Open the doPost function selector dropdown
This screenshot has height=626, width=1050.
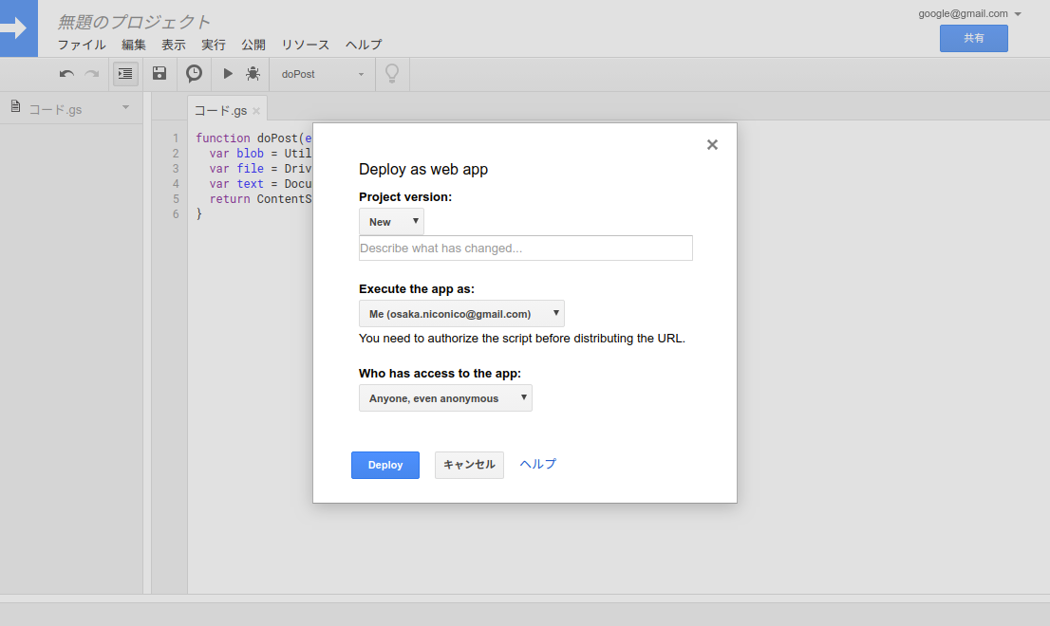(x=321, y=73)
